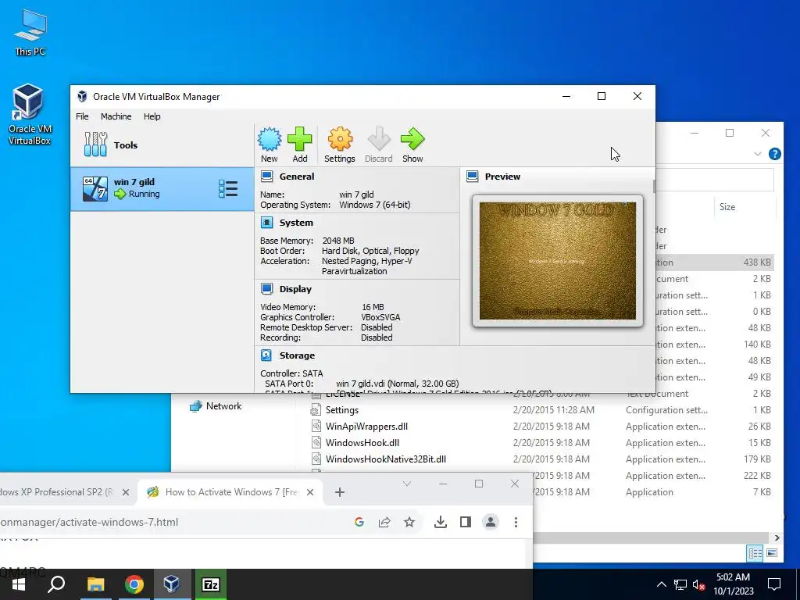
Task: Switch Explorer to details view icon
Action: click(755, 553)
